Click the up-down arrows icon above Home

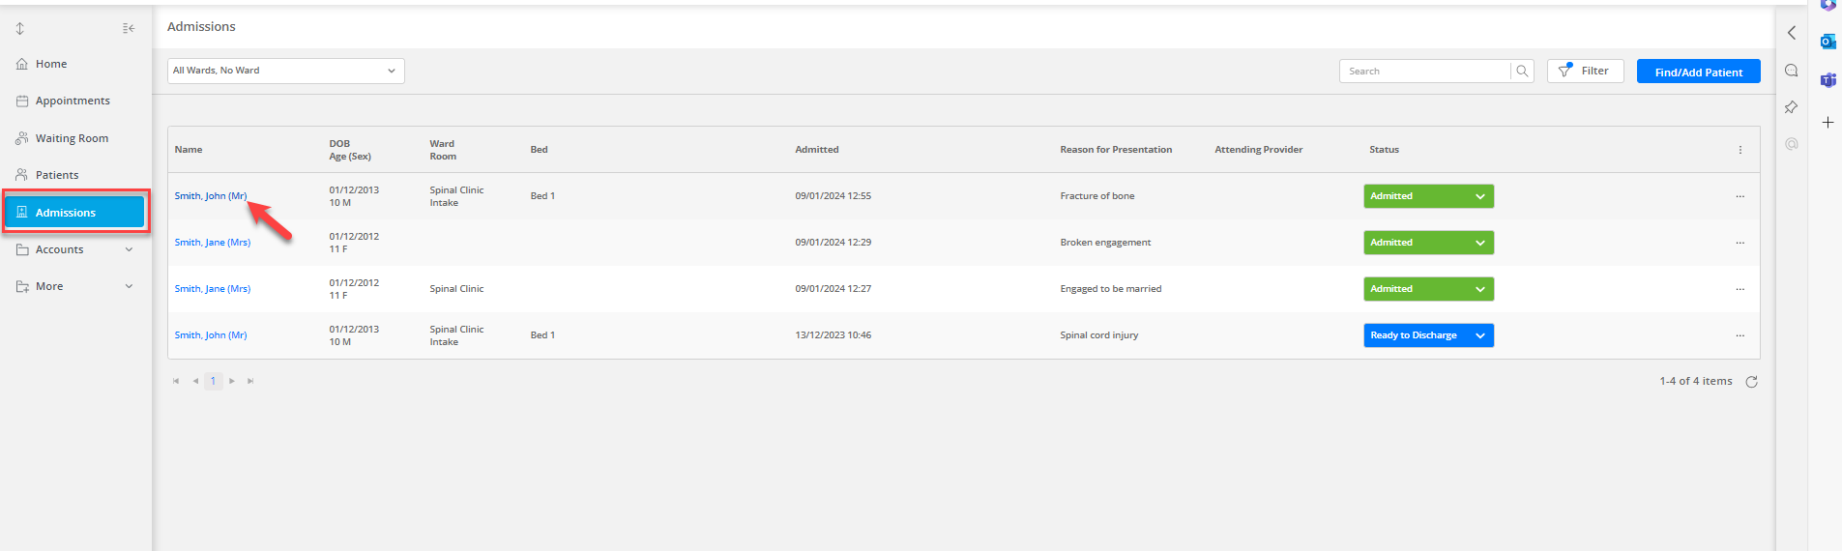click(19, 29)
